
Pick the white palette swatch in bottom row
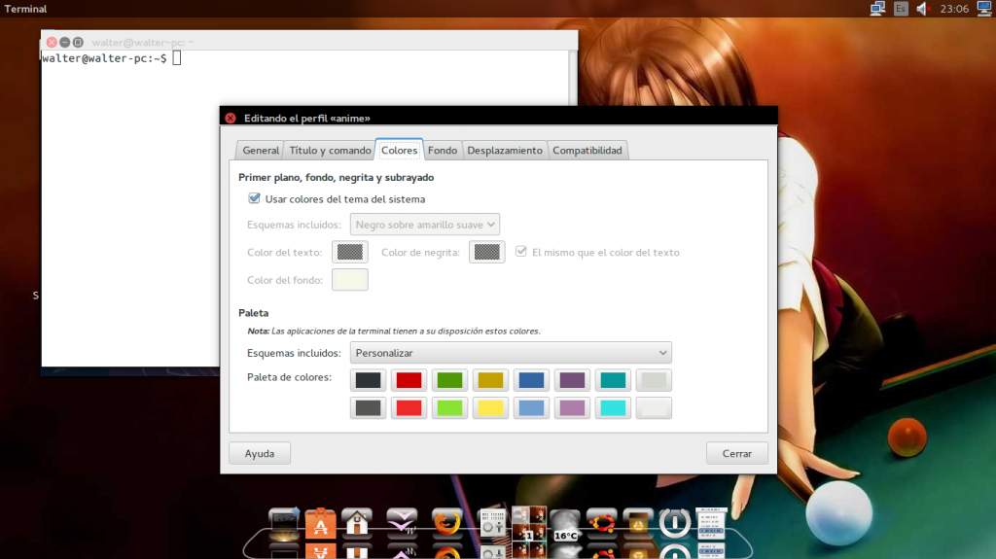(654, 407)
